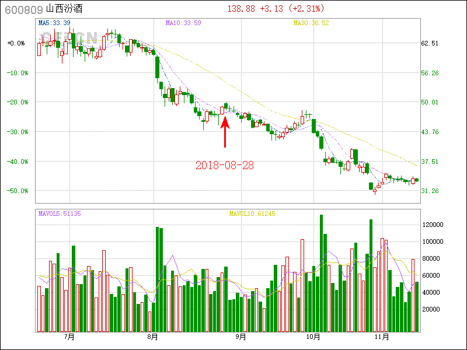Click the MAVOL5:51135 volume label

coord(60,213)
